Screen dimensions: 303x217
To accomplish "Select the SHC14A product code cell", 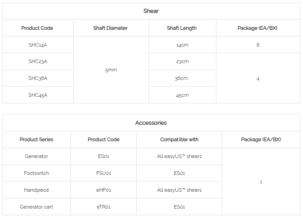I will 38,45.
